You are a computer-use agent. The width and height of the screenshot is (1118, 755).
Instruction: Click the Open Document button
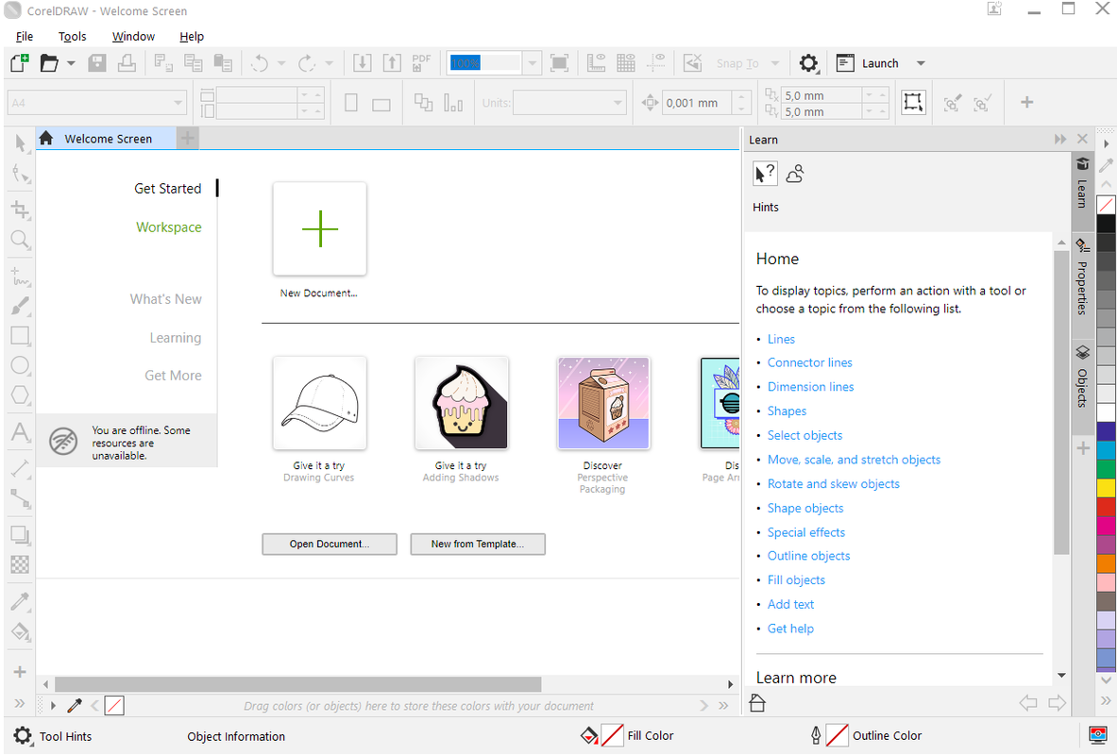pos(330,544)
